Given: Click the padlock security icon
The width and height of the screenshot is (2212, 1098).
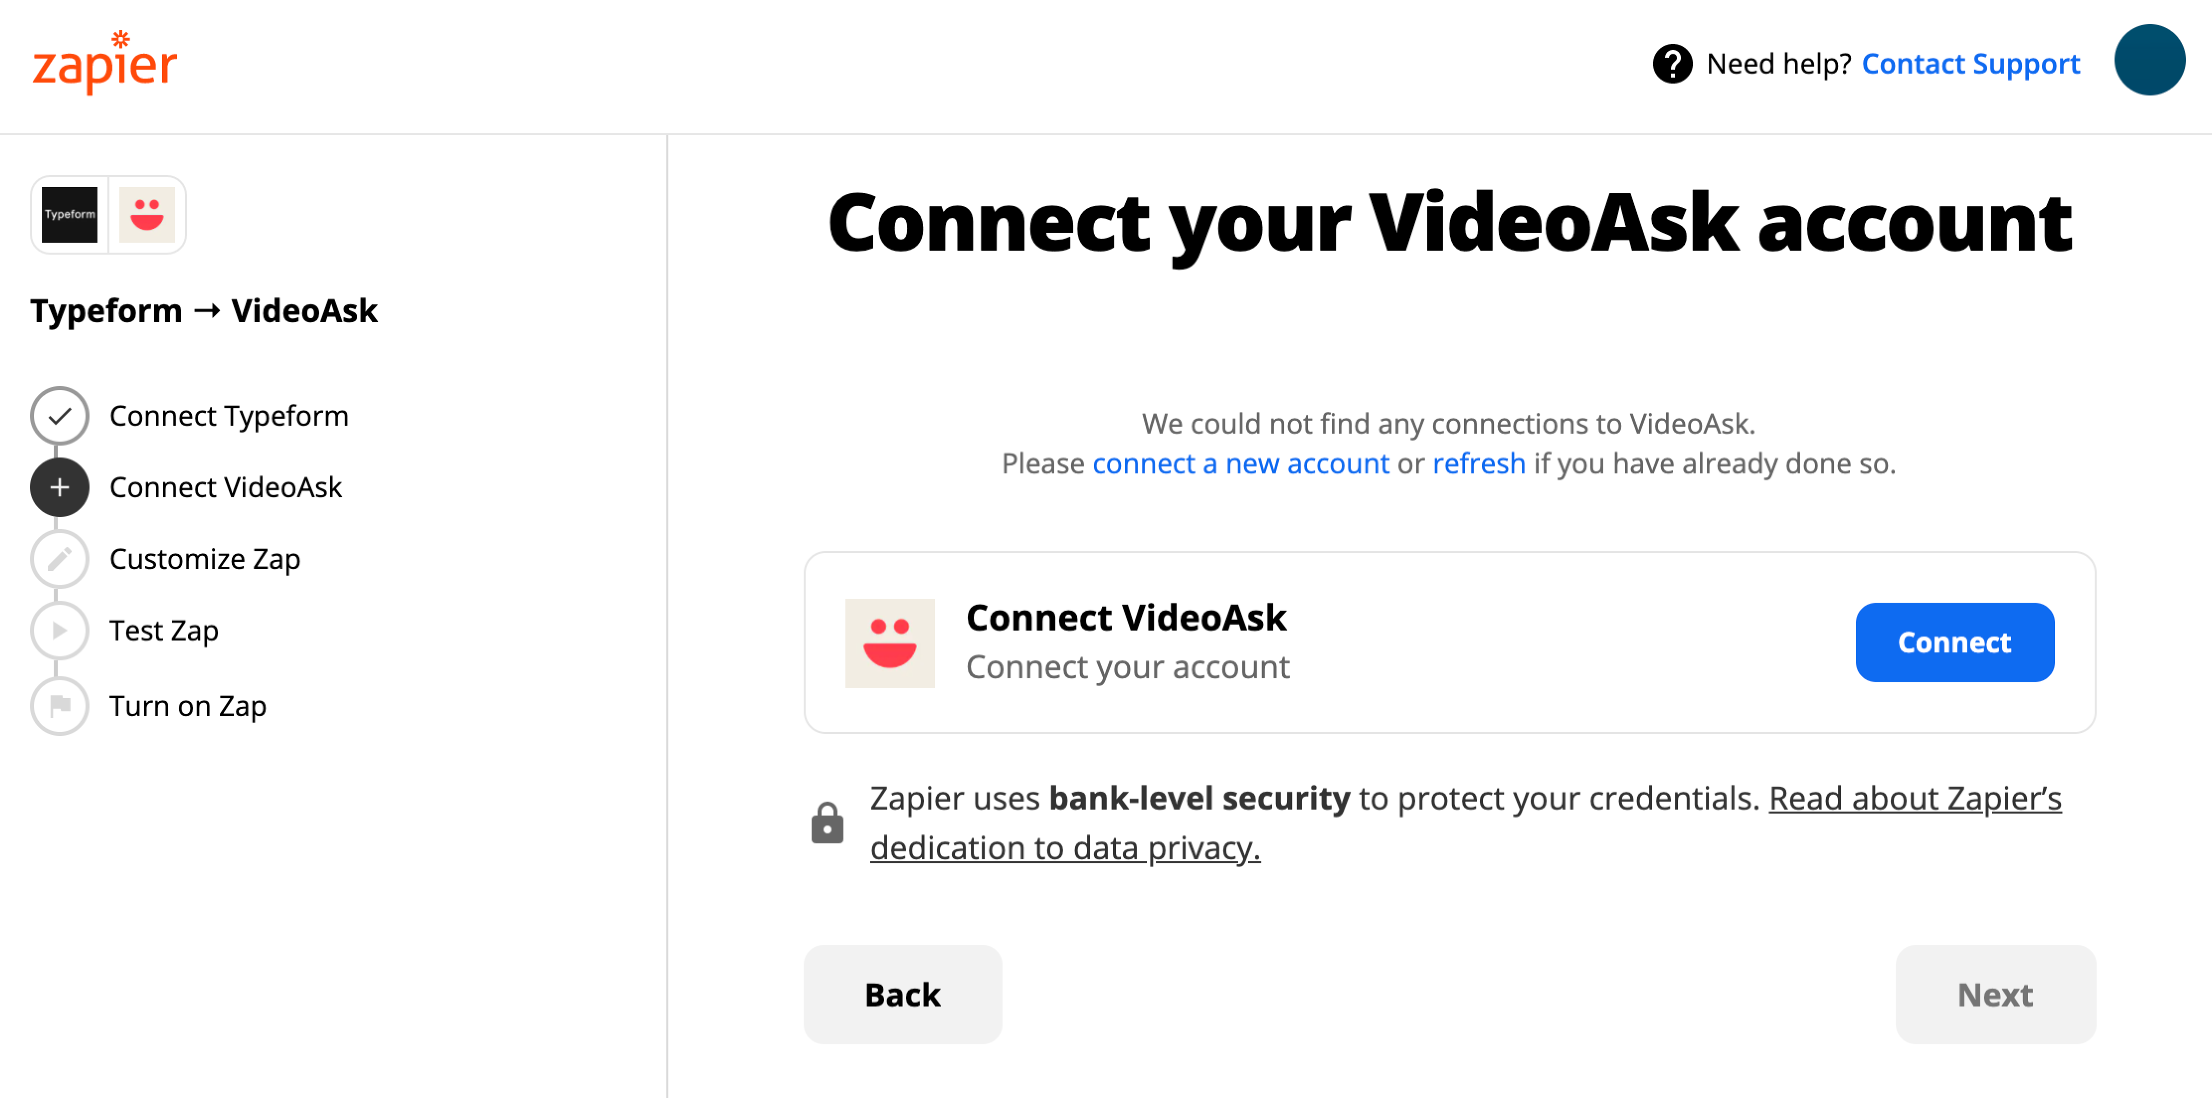Looking at the screenshot, I should pos(827,823).
